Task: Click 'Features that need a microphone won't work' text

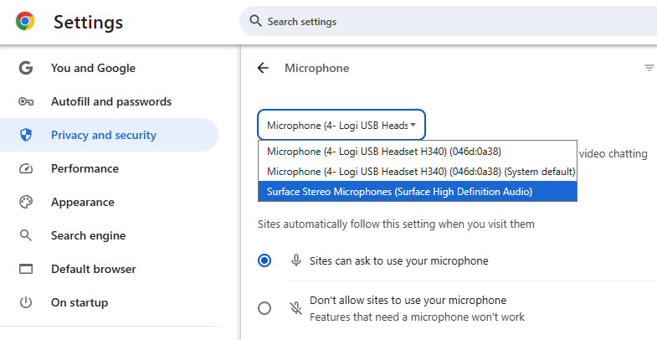Action: (x=417, y=317)
